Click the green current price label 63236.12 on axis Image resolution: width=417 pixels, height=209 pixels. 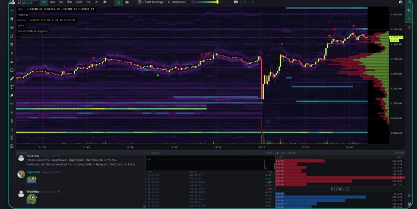(396, 37)
